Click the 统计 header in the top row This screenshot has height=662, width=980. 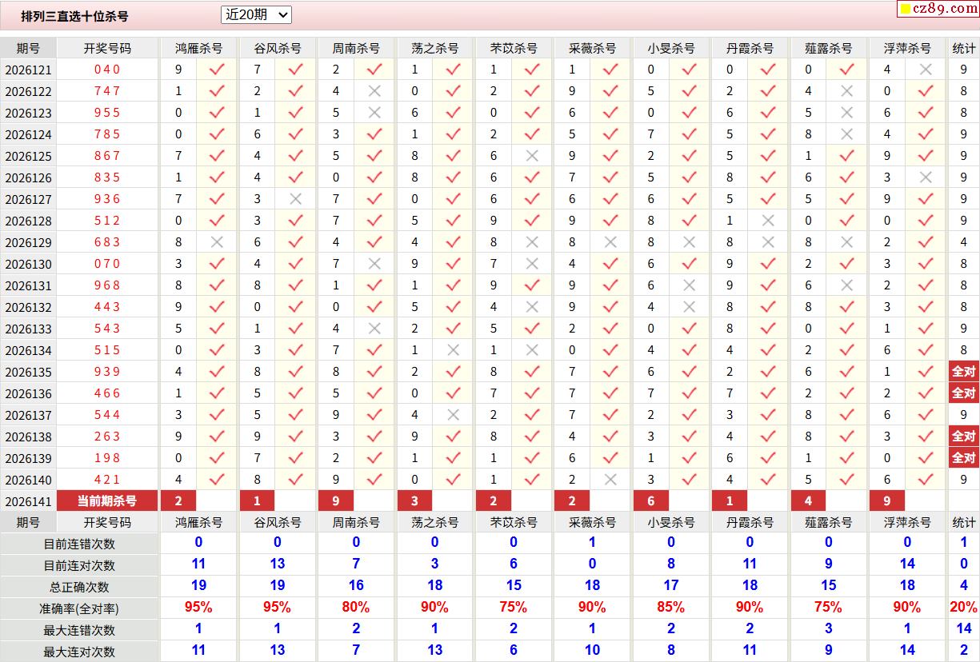963,48
